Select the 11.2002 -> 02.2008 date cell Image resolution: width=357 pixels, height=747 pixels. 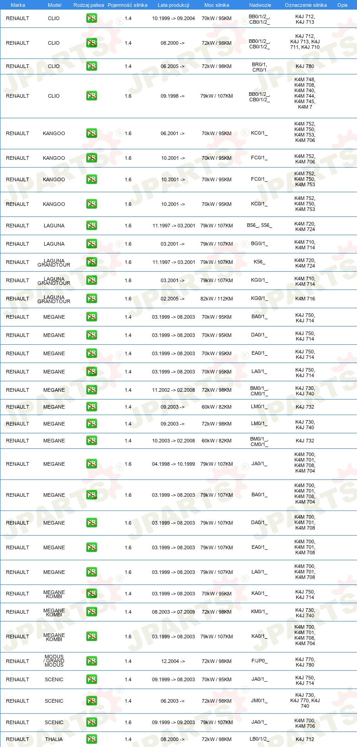pyautogui.click(x=173, y=390)
